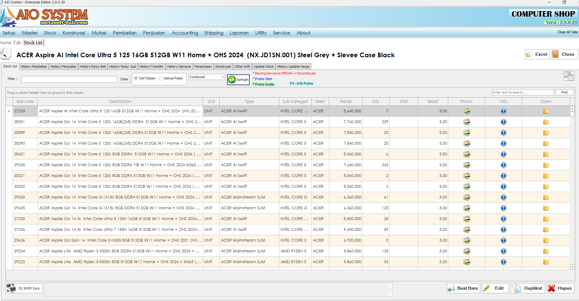View info for barcode 29234 item

click(x=503, y=251)
